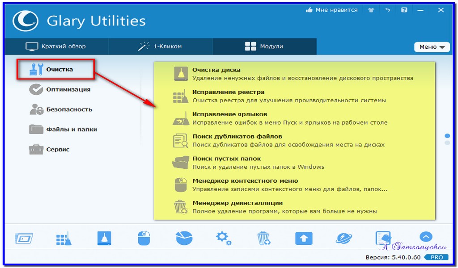Switch to the 1-Кликом tab
This screenshot has width=458, height=268.
(x=161, y=46)
